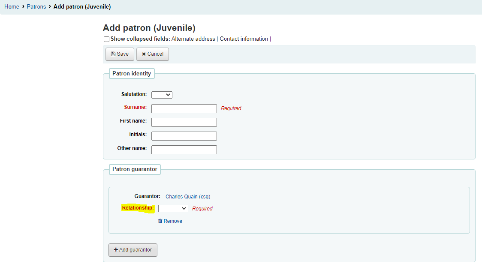Click the Patron identity legend
482x267 pixels.
pyautogui.click(x=132, y=73)
